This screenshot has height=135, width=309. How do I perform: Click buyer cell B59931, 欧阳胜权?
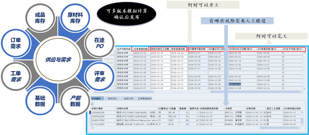[x=235, y=124]
